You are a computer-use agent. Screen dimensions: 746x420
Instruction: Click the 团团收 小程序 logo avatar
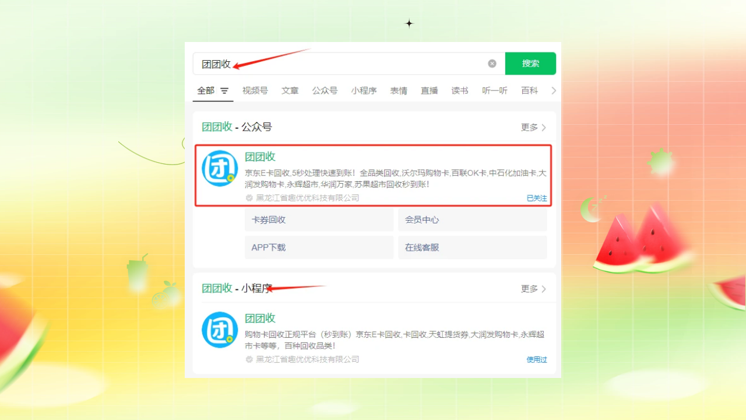coord(220,330)
